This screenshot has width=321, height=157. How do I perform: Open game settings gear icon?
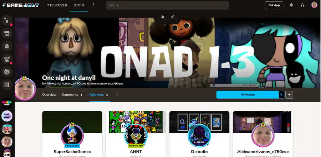pyautogui.click(x=163, y=17)
